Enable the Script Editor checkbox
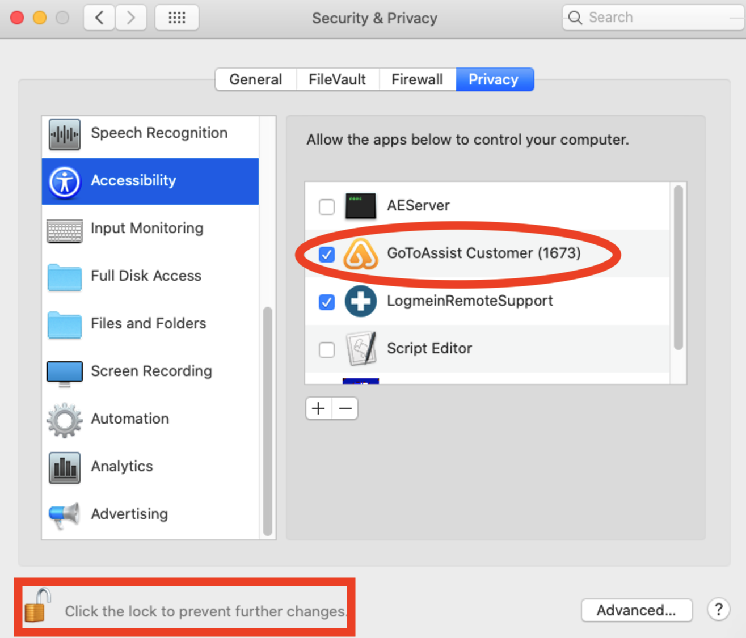 [327, 349]
